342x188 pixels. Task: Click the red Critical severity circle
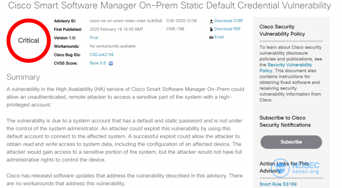[29, 41]
